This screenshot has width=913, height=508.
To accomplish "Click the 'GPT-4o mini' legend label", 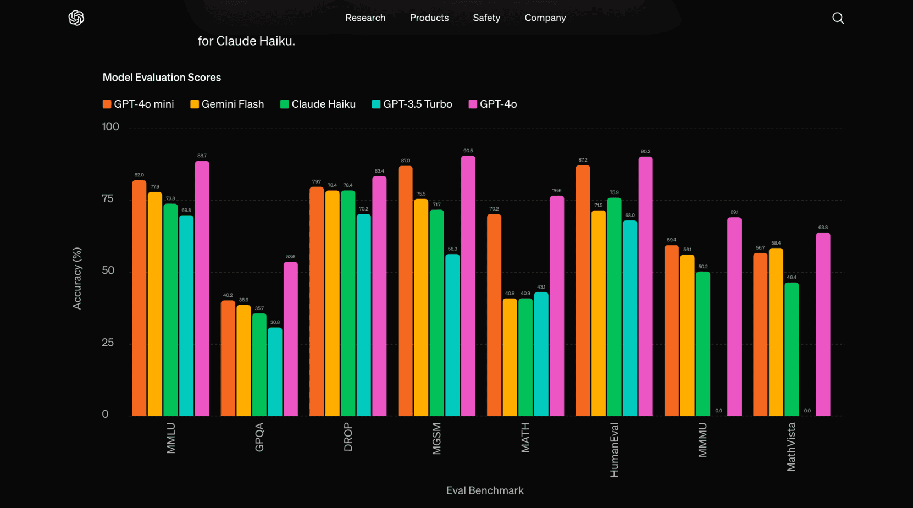I will pos(144,104).
